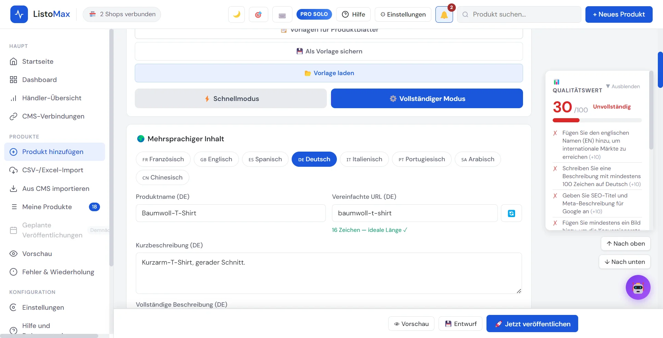Toggle dark mode moon icon
This screenshot has width=663, height=338.
pos(237,14)
